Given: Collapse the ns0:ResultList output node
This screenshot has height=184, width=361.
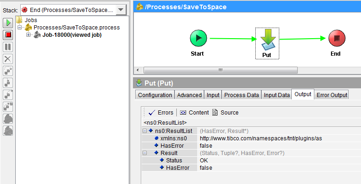Looking at the screenshot, I should click(144, 131).
